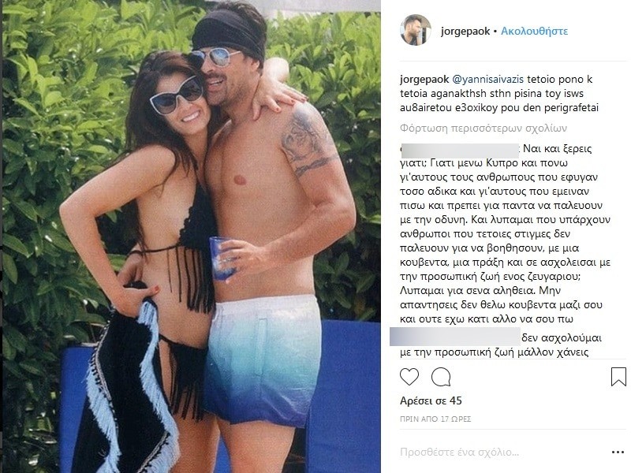Open comments via speech bubble icon
The height and width of the screenshot is (473, 631).
[x=441, y=377]
